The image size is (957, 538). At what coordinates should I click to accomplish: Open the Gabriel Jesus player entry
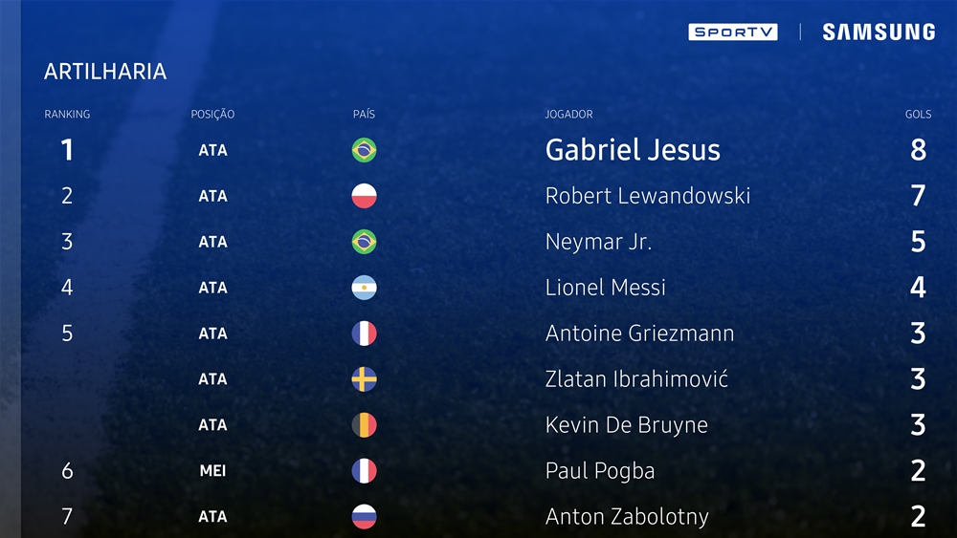pos(633,150)
